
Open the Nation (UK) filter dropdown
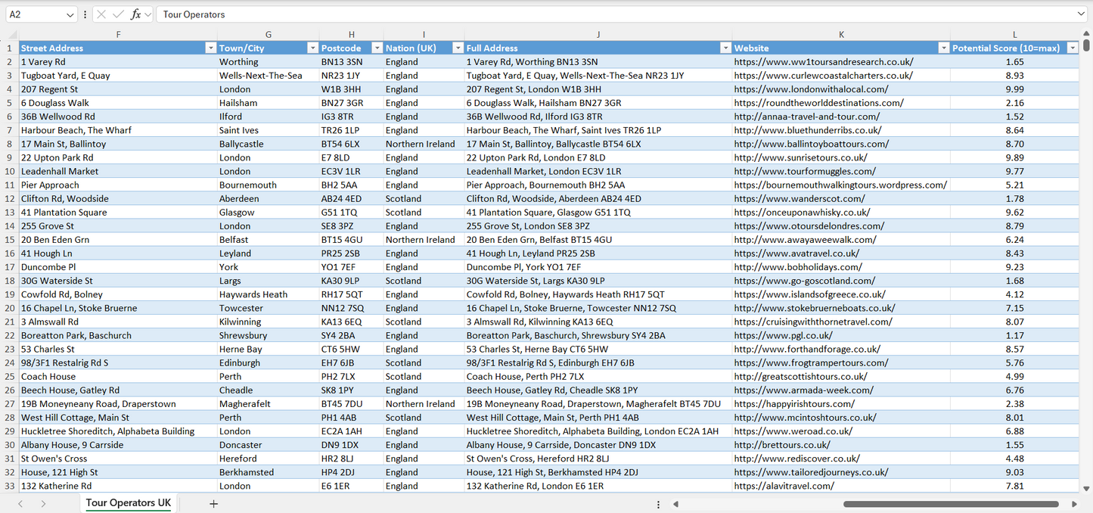(457, 48)
